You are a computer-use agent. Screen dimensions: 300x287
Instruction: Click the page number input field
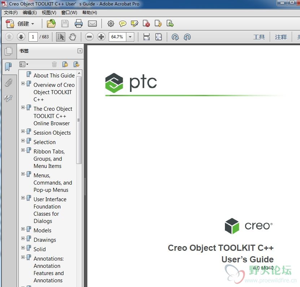click(33, 37)
